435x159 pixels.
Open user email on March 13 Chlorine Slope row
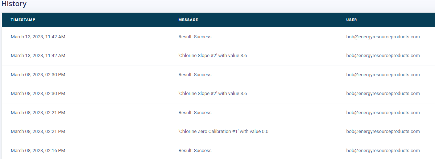[x=383, y=56]
